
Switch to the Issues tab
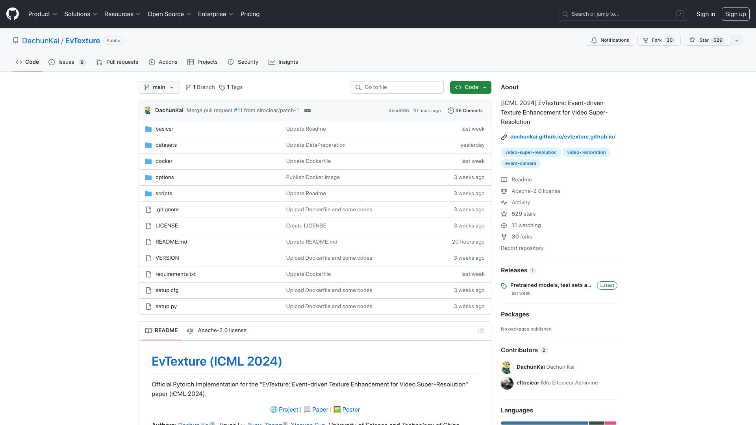coord(67,62)
